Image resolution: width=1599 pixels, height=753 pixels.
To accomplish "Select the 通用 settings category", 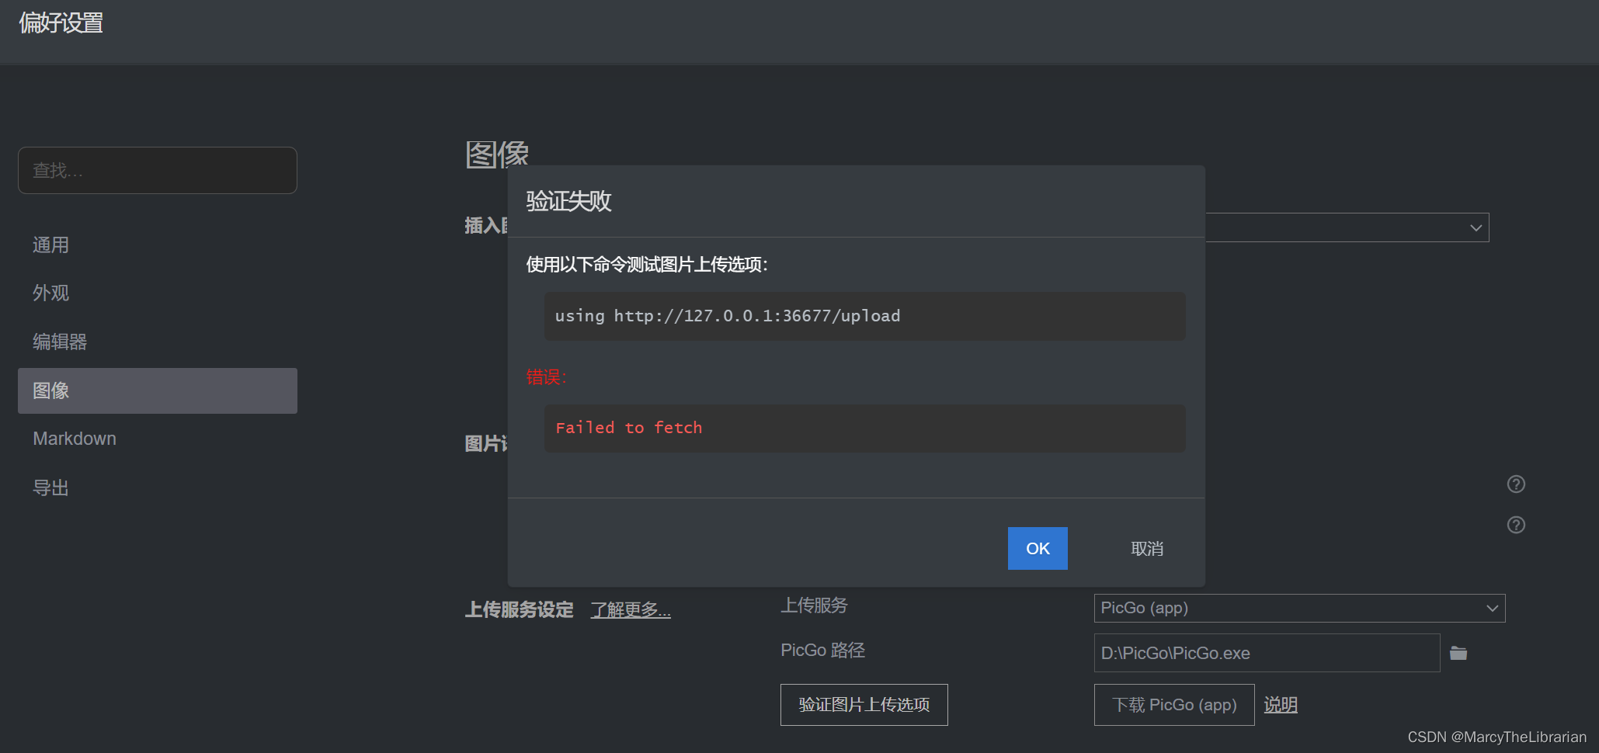I will [158, 245].
